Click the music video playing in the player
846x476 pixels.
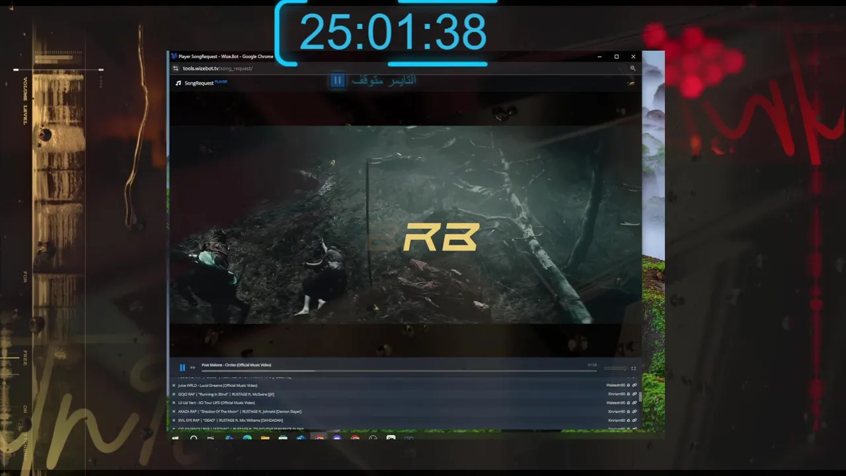404,225
